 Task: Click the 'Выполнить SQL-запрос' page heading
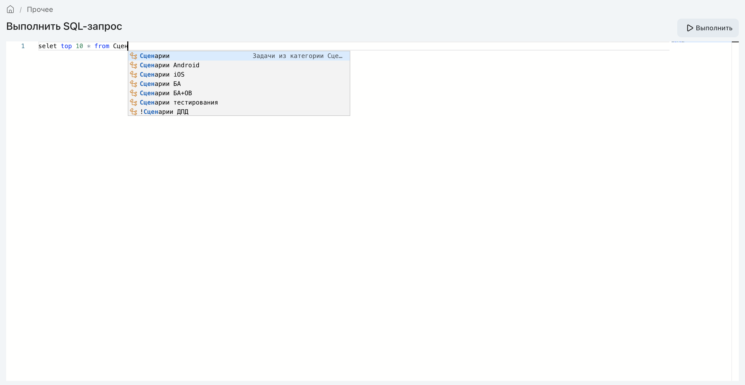tap(64, 26)
